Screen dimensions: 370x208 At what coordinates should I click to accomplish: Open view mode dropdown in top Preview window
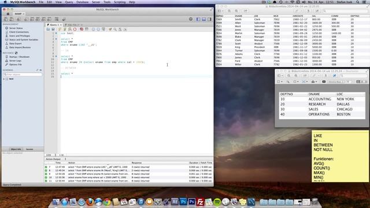(220, 11)
